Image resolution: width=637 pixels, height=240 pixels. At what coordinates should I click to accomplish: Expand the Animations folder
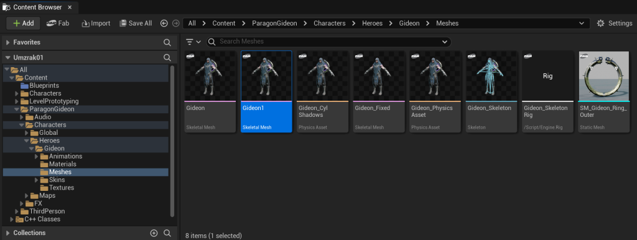[36, 156]
